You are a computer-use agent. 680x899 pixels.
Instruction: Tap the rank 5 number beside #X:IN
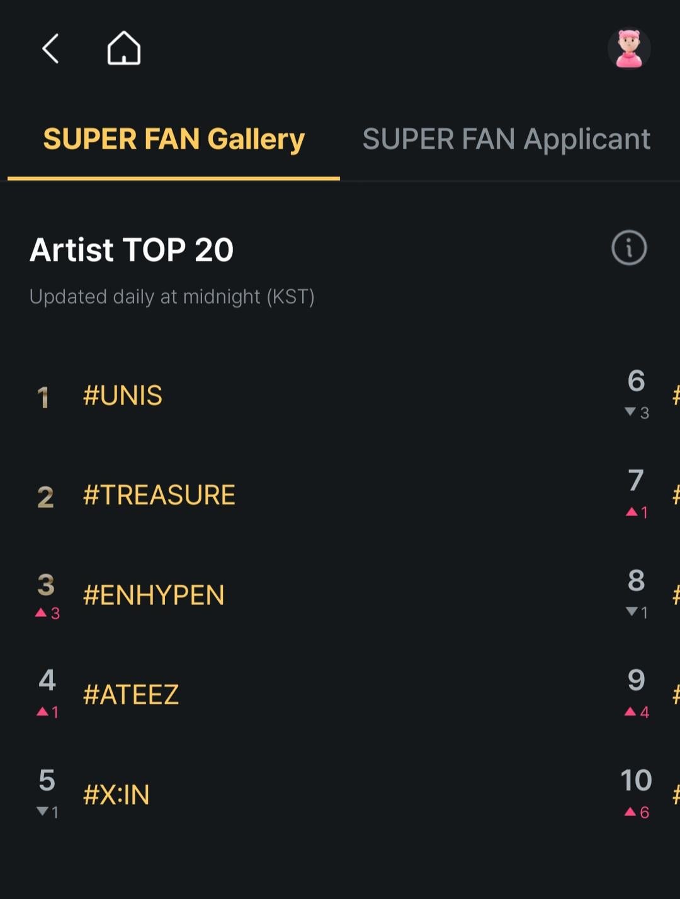(x=47, y=781)
